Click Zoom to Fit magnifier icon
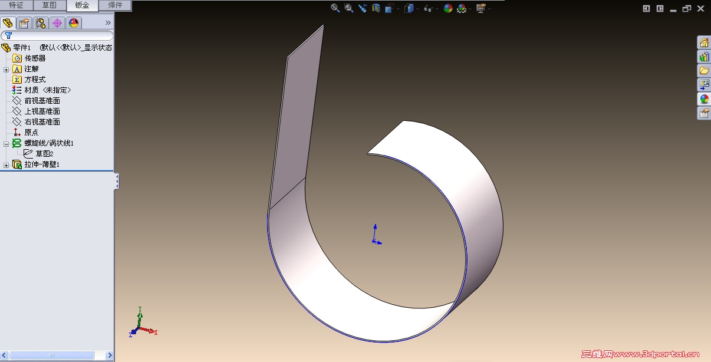The image size is (711, 362). [335, 8]
